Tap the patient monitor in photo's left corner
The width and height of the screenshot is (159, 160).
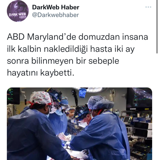coord(13,96)
